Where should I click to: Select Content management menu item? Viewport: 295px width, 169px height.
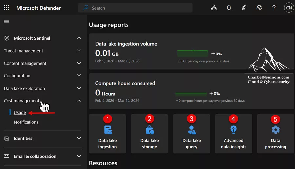[25, 63]
